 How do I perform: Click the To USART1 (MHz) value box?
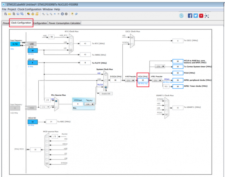coord(178,108)
